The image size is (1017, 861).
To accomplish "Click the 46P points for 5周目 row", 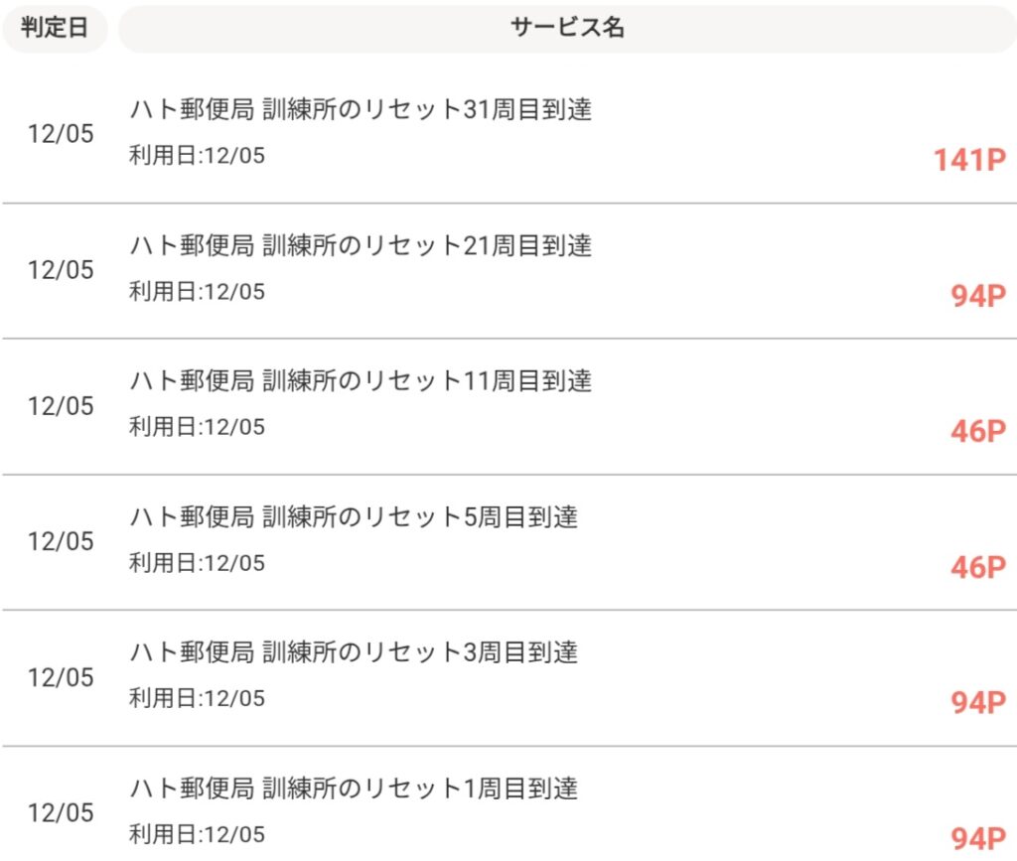I will tap(978, 567).
